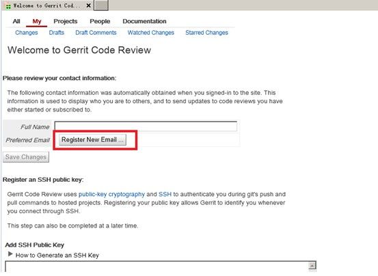Image resolution: width=378 pixels, height=276 pixels.
Task: Switch to the All menu
Action: click(x=16, y=21)
